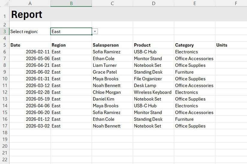Image resolution: width=247 pixels, height=164 pixels.
Task: Click the Salesperson column heading cell
Action: (x=112, y=45)
